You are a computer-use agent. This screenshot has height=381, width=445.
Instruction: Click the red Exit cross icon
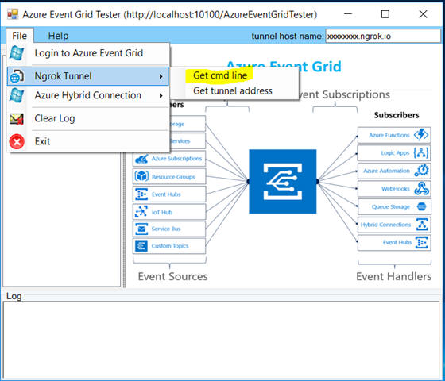(17, 141)
